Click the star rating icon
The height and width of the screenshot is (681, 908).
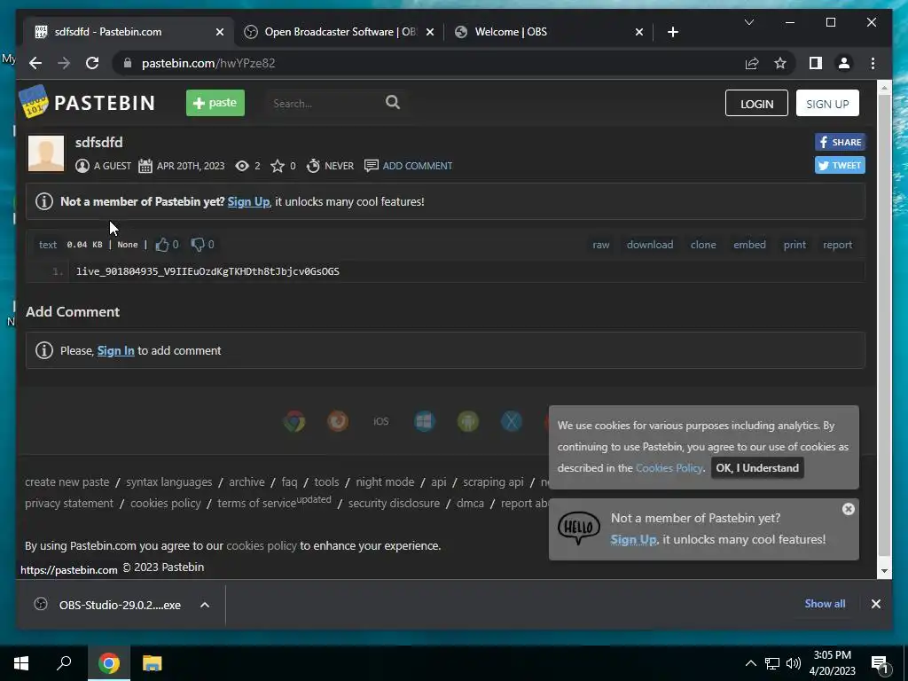(278, 166)
